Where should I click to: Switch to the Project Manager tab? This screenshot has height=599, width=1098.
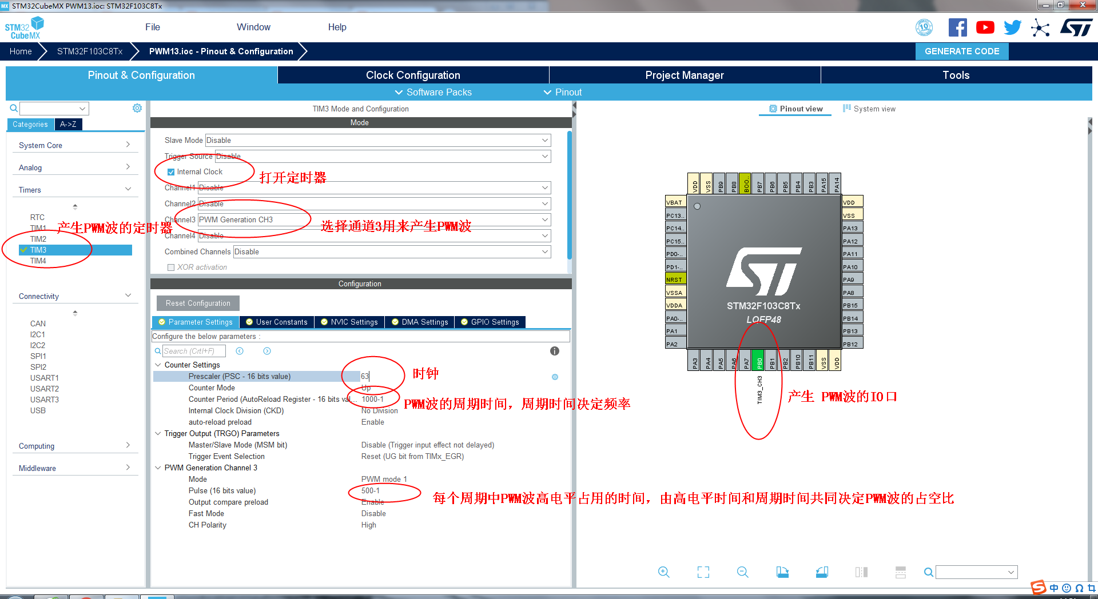coord(684,75)
